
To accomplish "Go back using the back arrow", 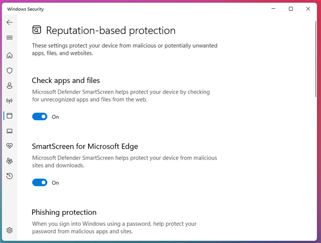I will [x=9, y=22].
